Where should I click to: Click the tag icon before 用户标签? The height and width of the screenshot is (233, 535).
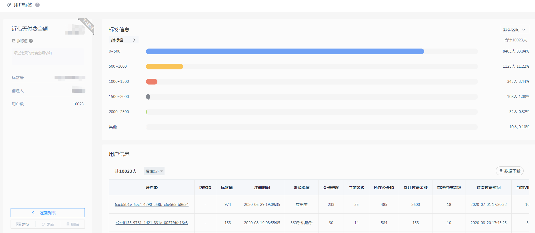coord(9,5)
